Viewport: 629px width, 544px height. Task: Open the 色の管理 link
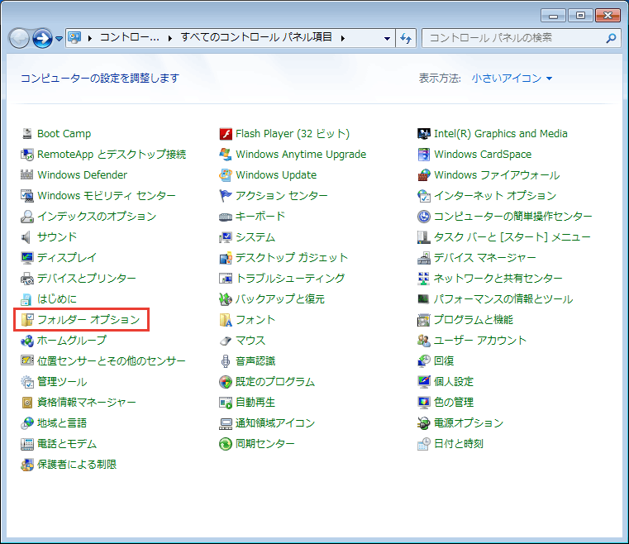point(454,403)
